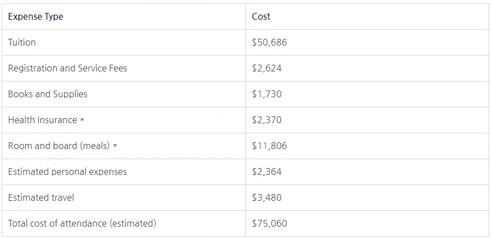
Task: Select the Estimated travel label
Action: 41,198
